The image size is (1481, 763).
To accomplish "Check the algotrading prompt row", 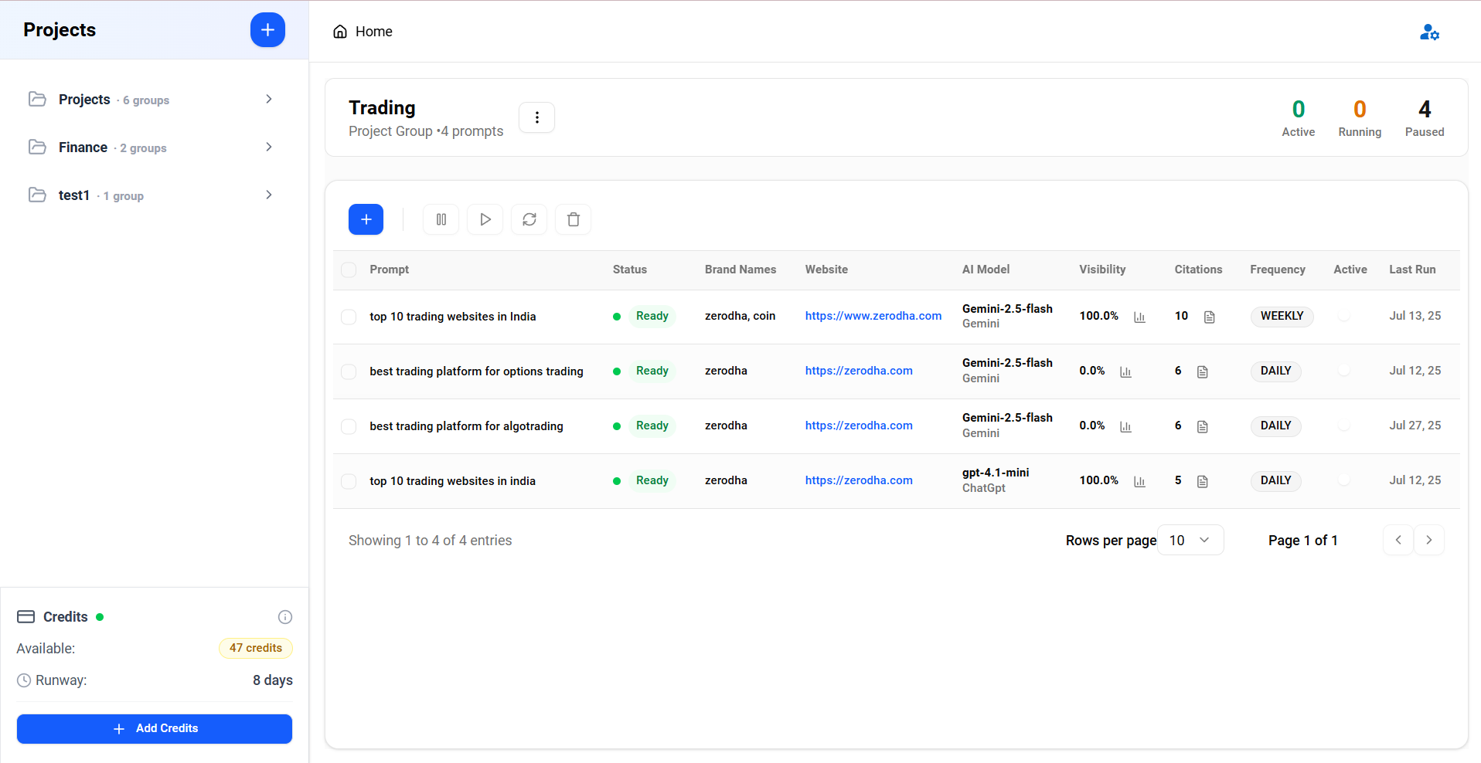I will click(349, 426).
